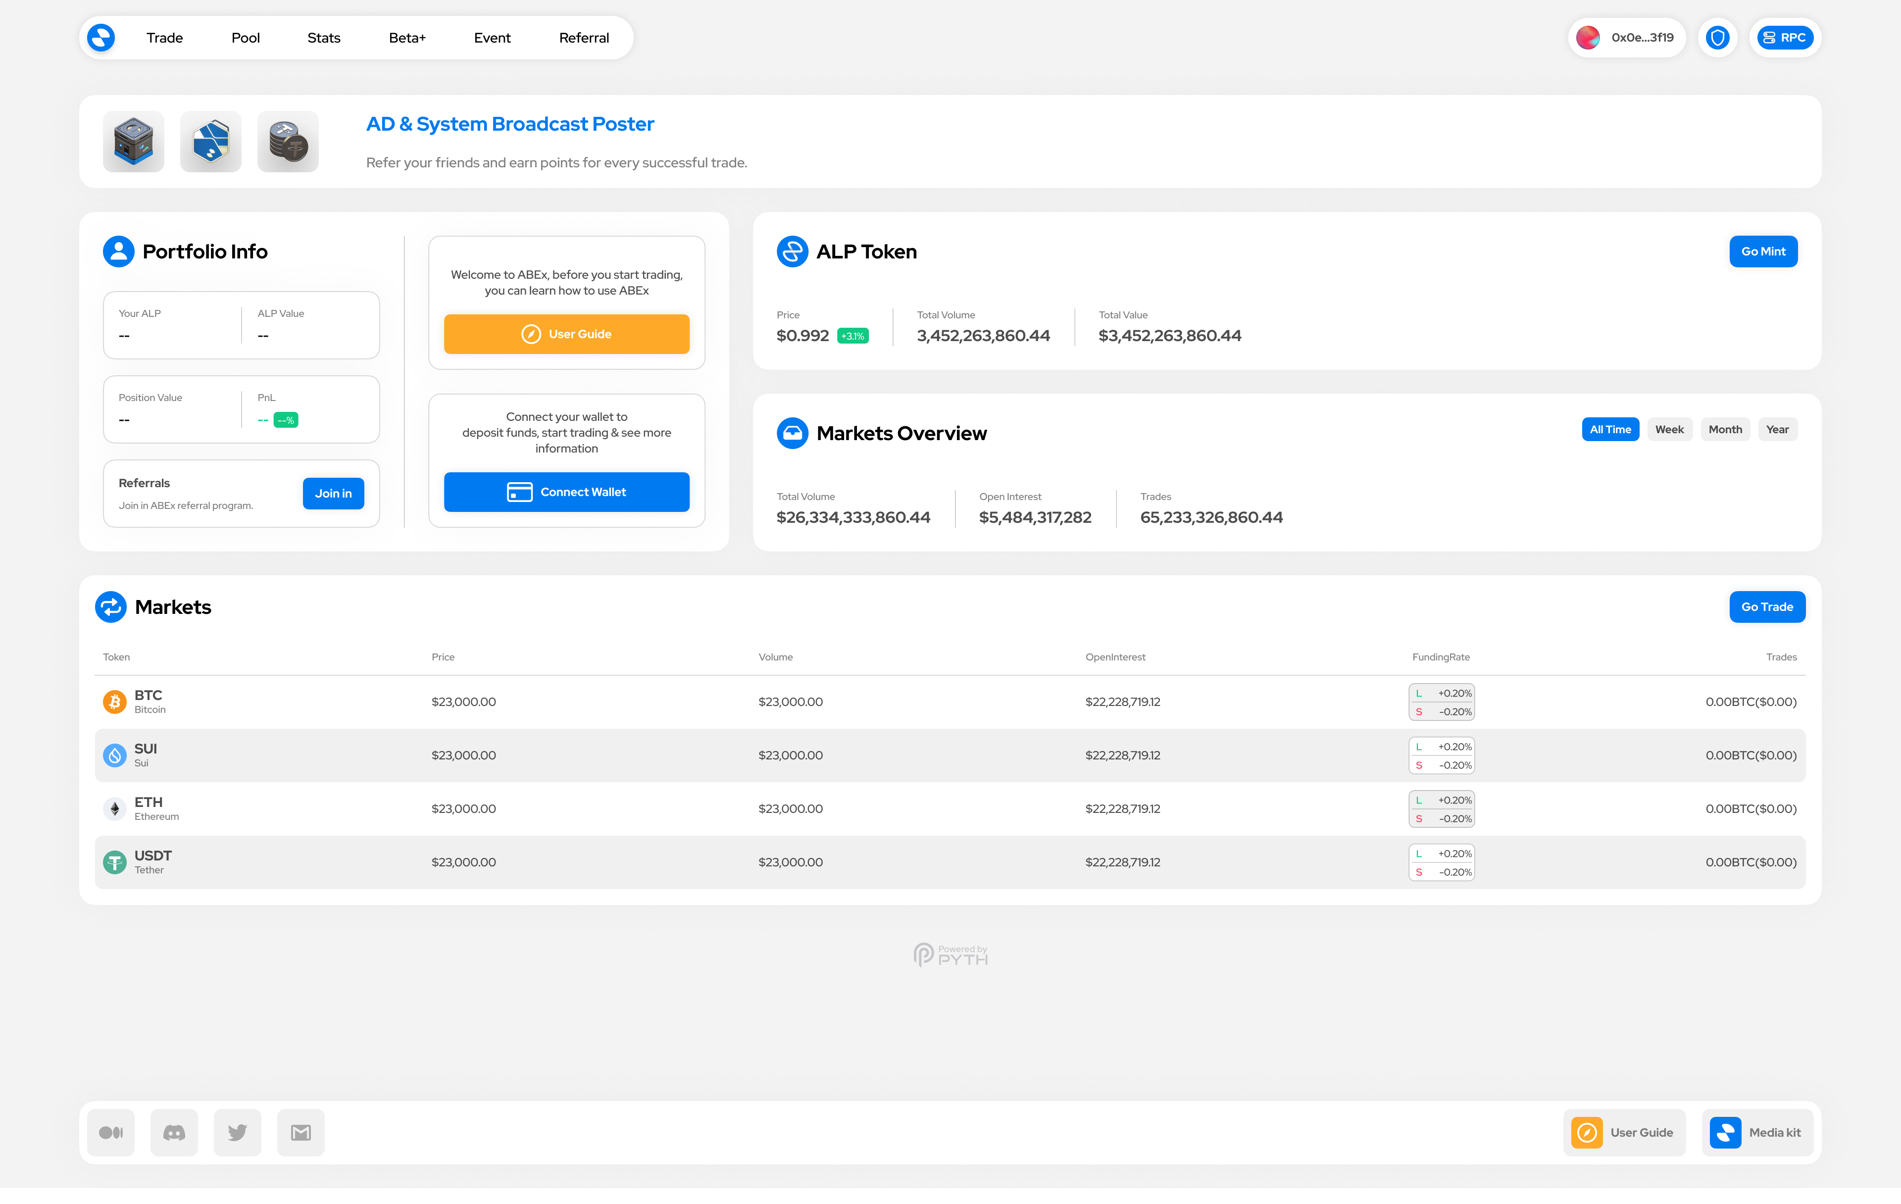Click the Price column header
Viewport: 1901px width, 1204px height.
(443, 657)
